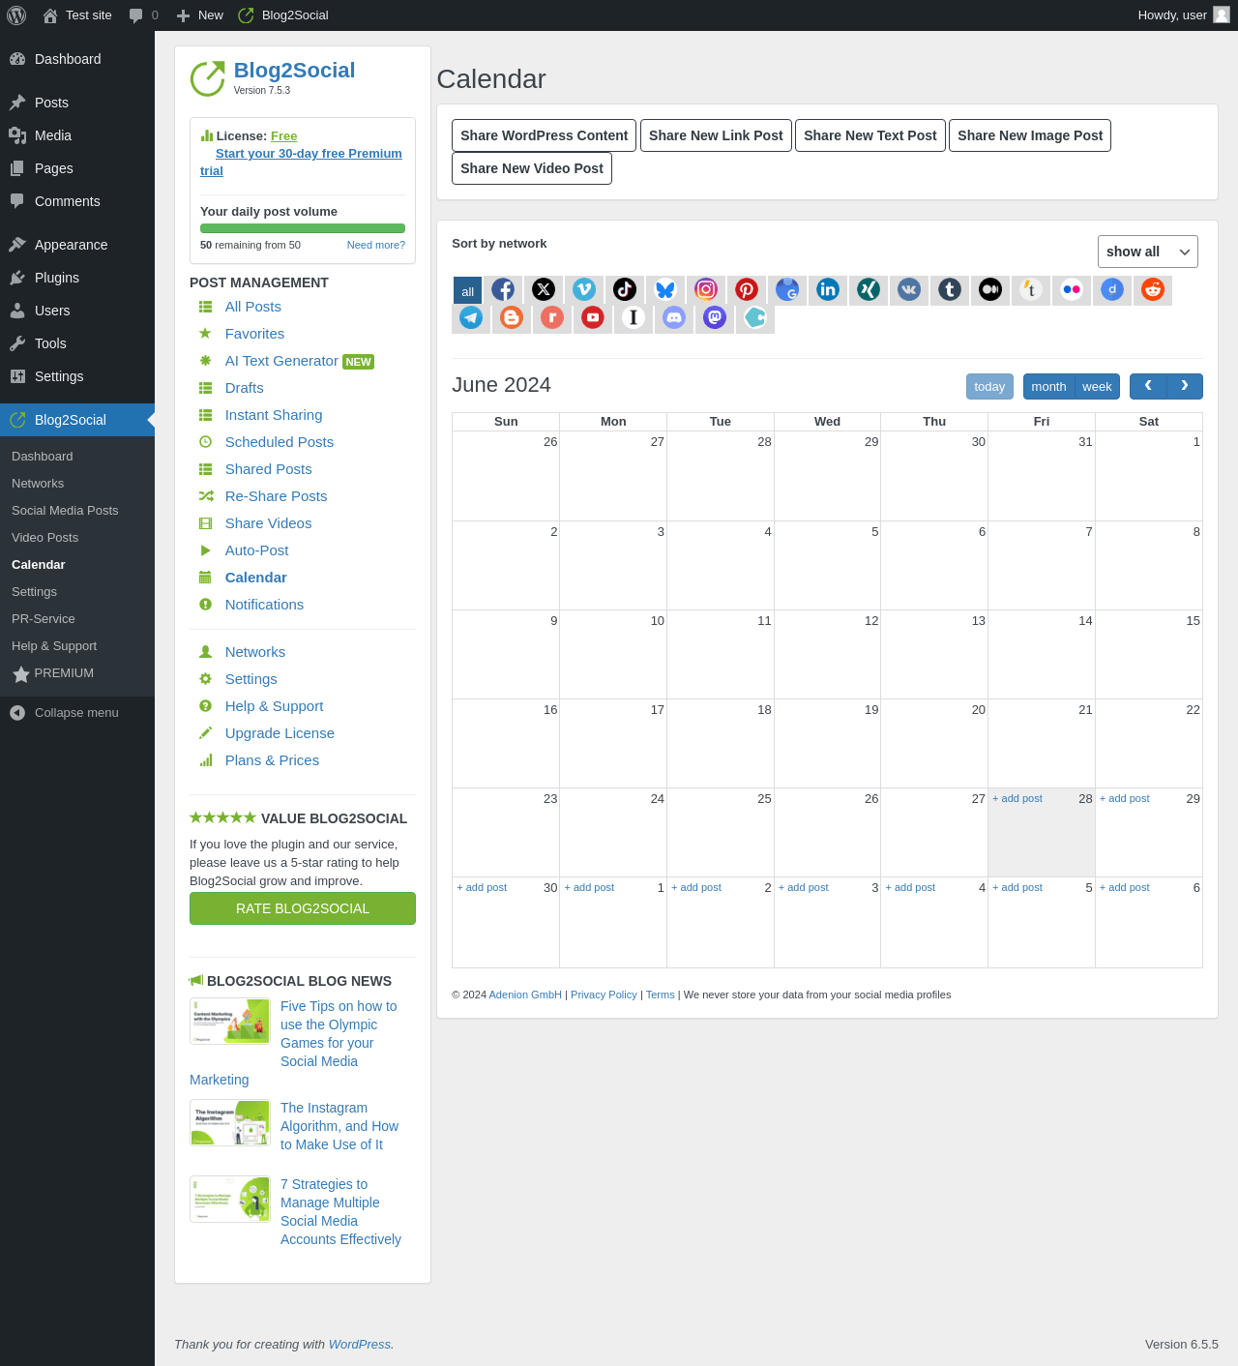1238x1366 pixels.
Task: Click the RATE BLOG2SOCIAL button
Action: 303,908
